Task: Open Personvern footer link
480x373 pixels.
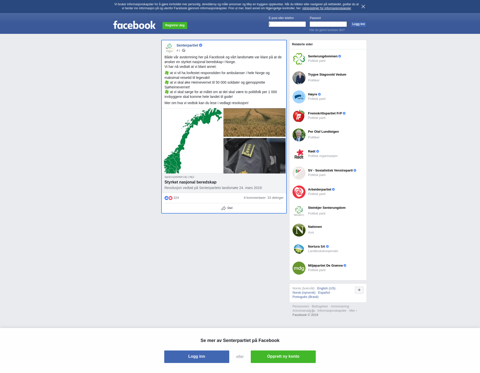Action: point(301,306)
